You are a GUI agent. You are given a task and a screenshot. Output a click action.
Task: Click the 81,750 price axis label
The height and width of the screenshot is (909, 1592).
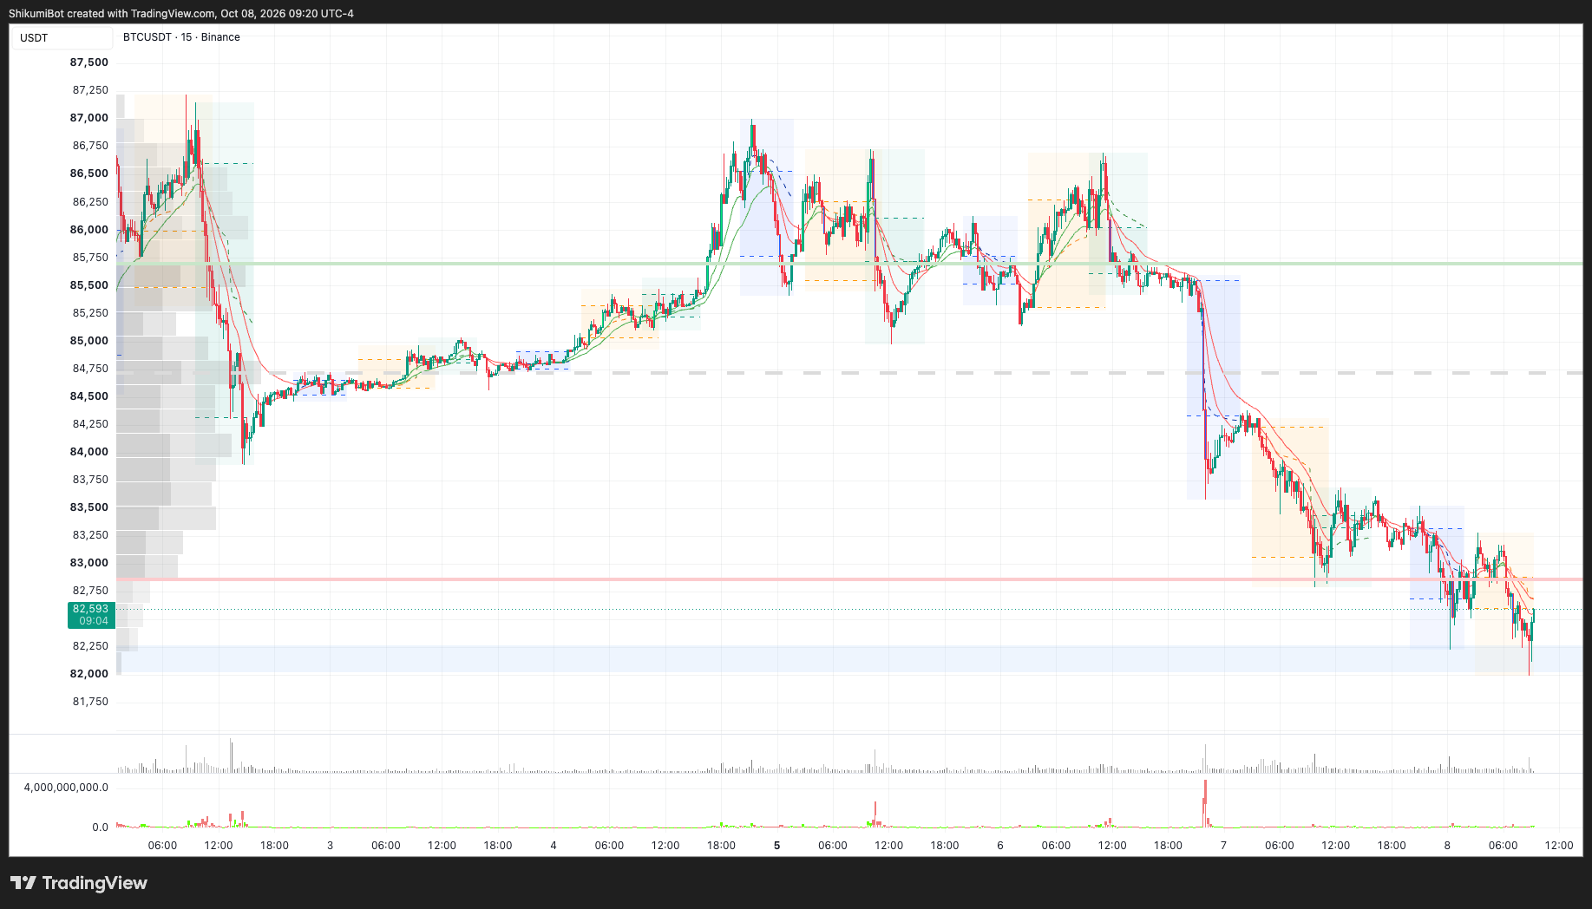click(90, 702)
